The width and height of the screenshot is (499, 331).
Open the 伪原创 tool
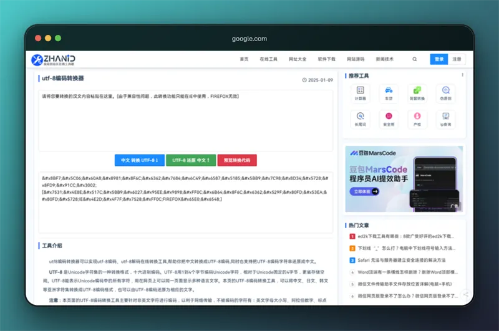point(445,94)
